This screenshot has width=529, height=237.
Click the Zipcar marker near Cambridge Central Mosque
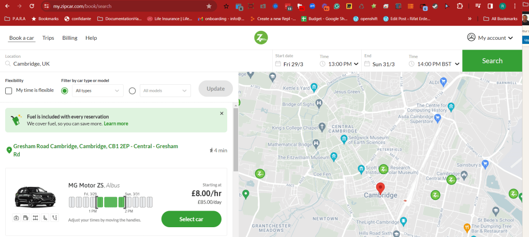(x=451, y=180)
